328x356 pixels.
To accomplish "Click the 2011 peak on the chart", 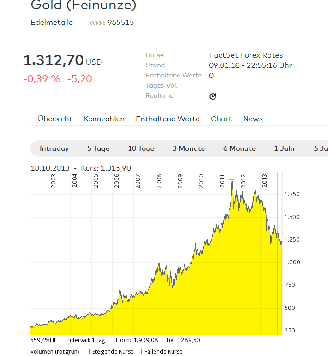I will pos(232,180).
